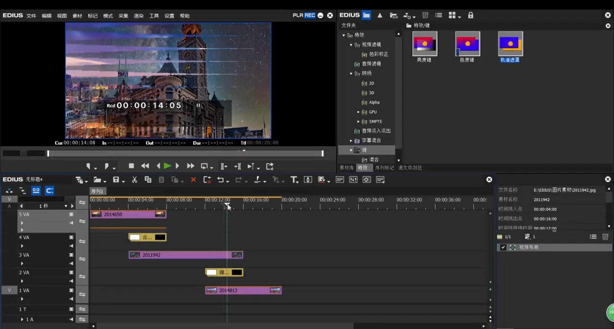Collapse the 视频滤镜 folder

coord(351,45)
